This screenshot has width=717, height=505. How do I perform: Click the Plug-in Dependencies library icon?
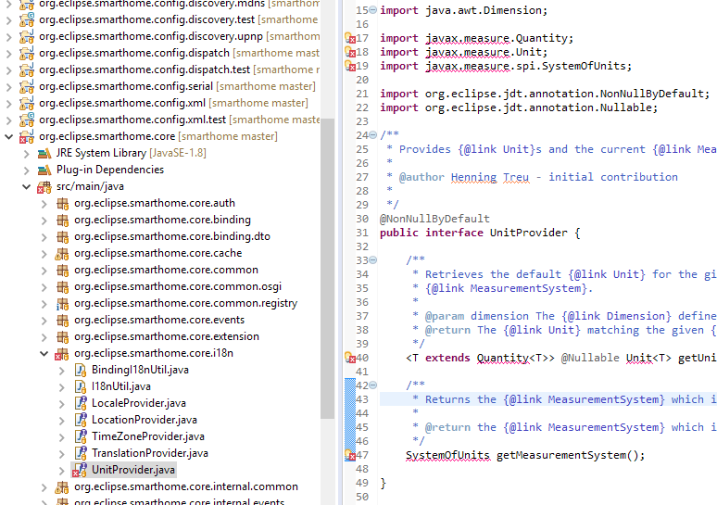click(44, 170)
